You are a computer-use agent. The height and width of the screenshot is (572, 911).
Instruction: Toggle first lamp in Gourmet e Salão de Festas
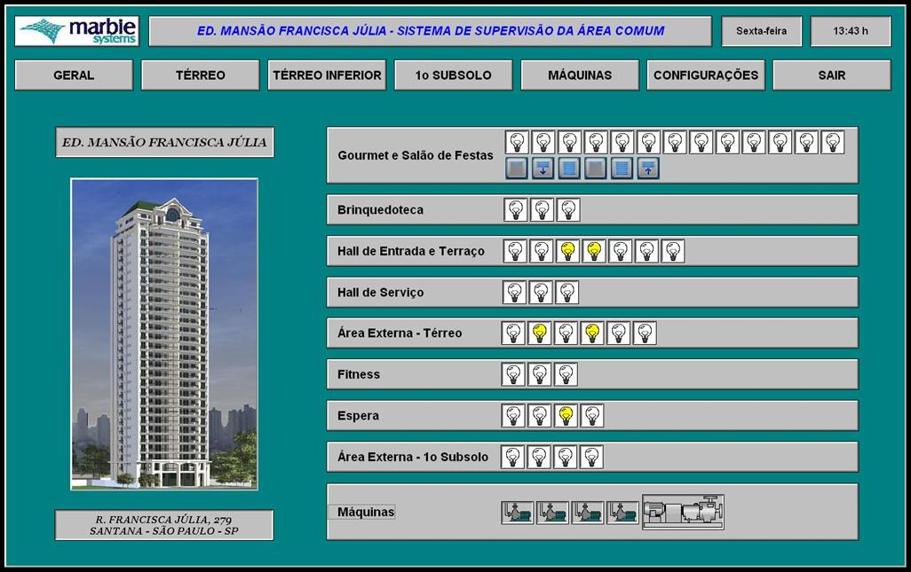coord(517,142)
